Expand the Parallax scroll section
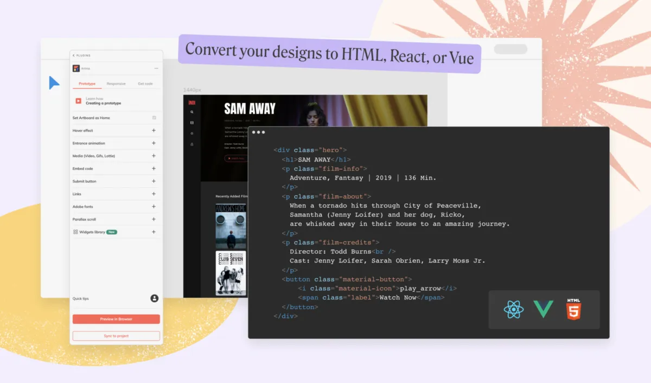 (x=154, y=219)
